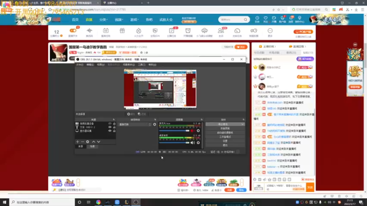Click the orange 发送 chat send button
The height and width of the screenshot is (206, 367).
tap(310, 187)
